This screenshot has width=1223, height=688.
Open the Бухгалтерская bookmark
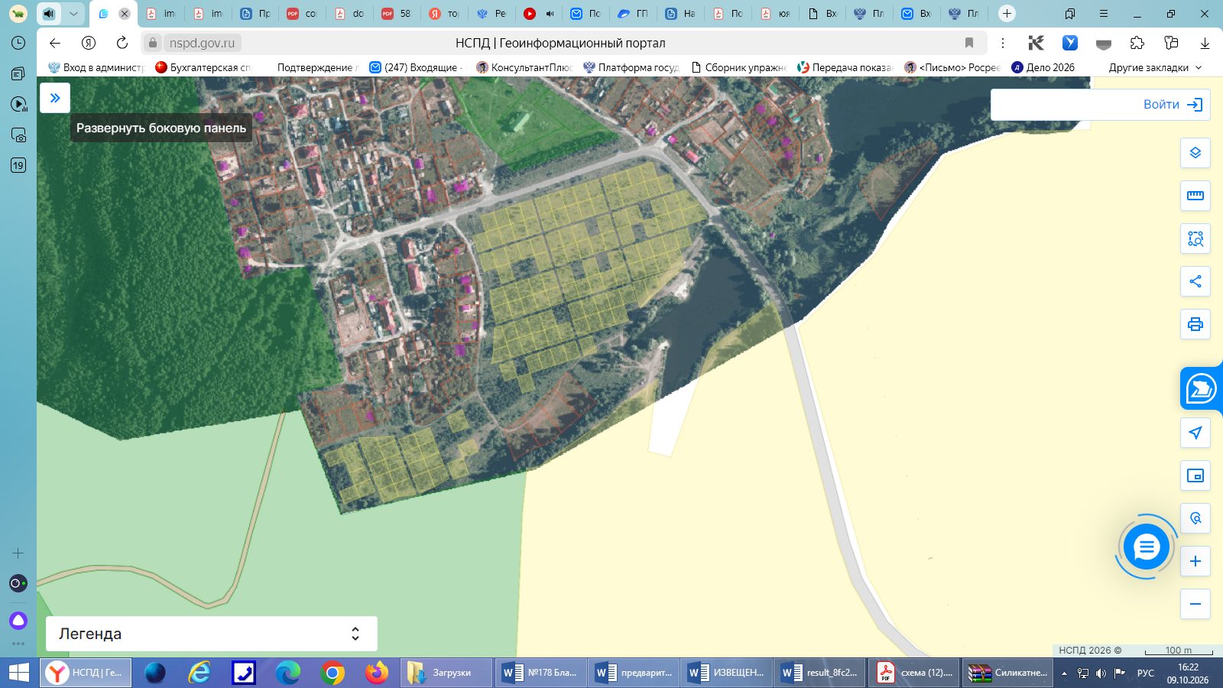203,67
